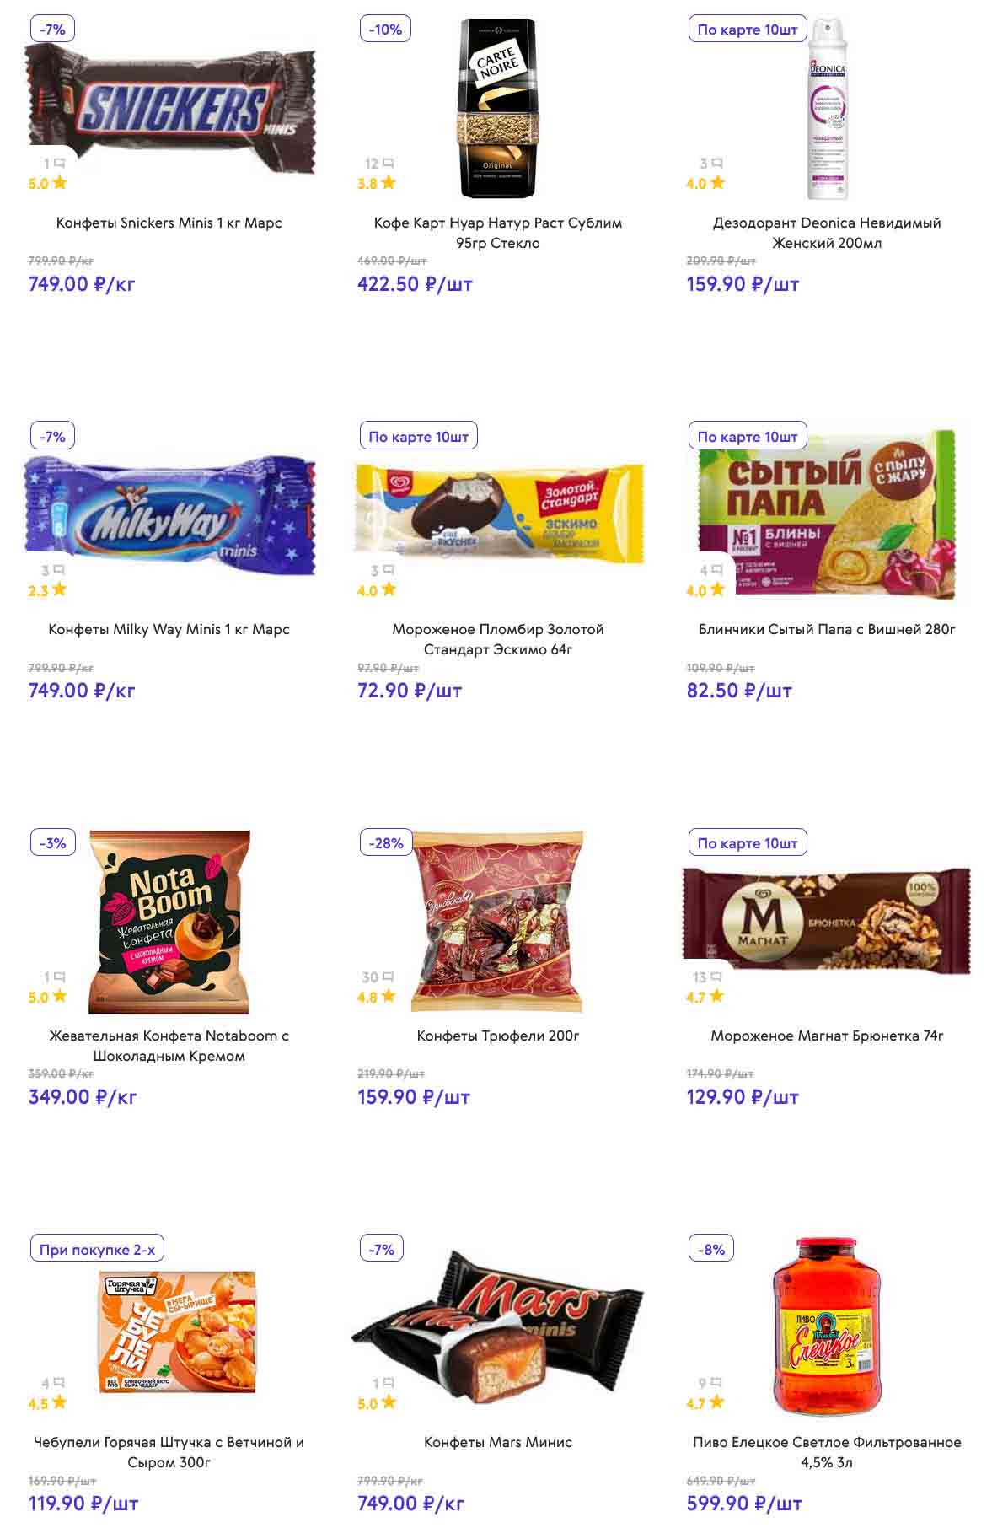Click the star rating on Чебупели Горячая Штучка
This screenshot has height=1528, width=992.
(59, 1402)
